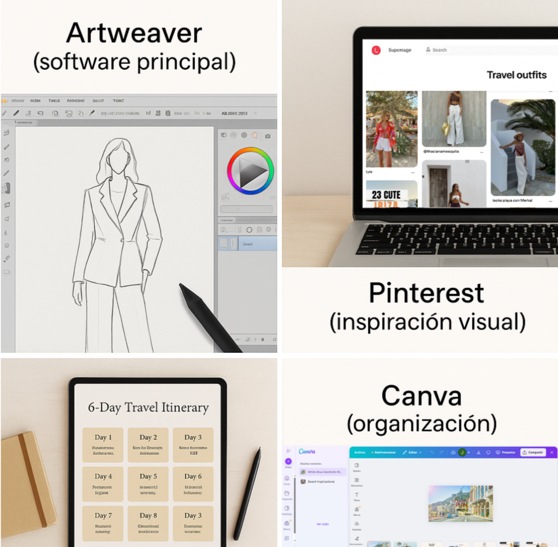Expand the Editar dropdown in Canva
The height and width of the screenshot is (547, 558).
pos(412,452)
